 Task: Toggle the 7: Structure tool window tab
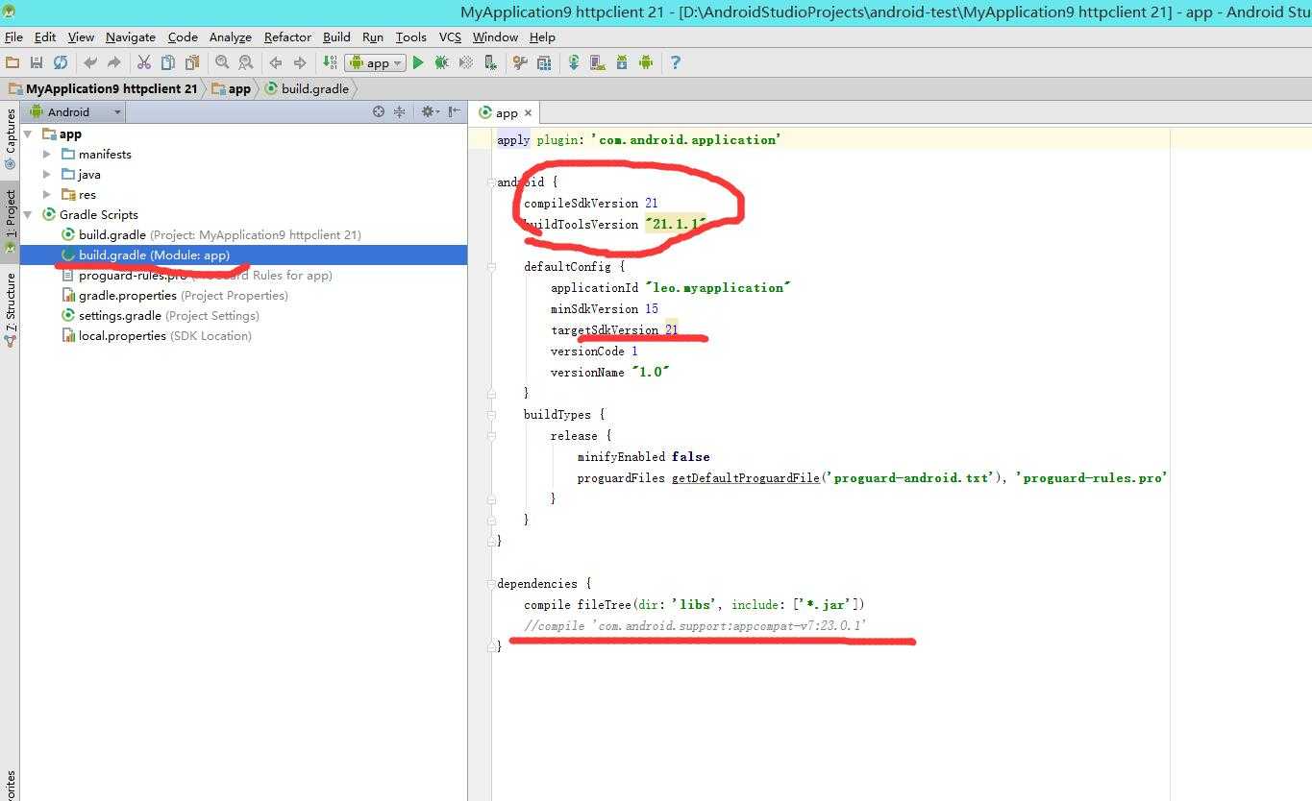[10, 308]
